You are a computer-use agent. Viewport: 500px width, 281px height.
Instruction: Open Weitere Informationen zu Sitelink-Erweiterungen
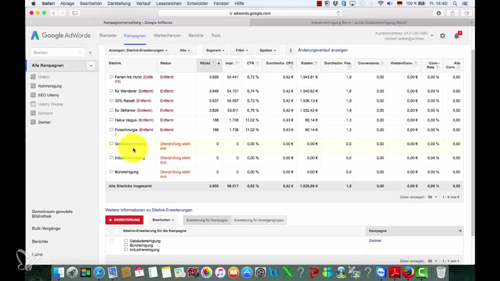click(149, 210)
